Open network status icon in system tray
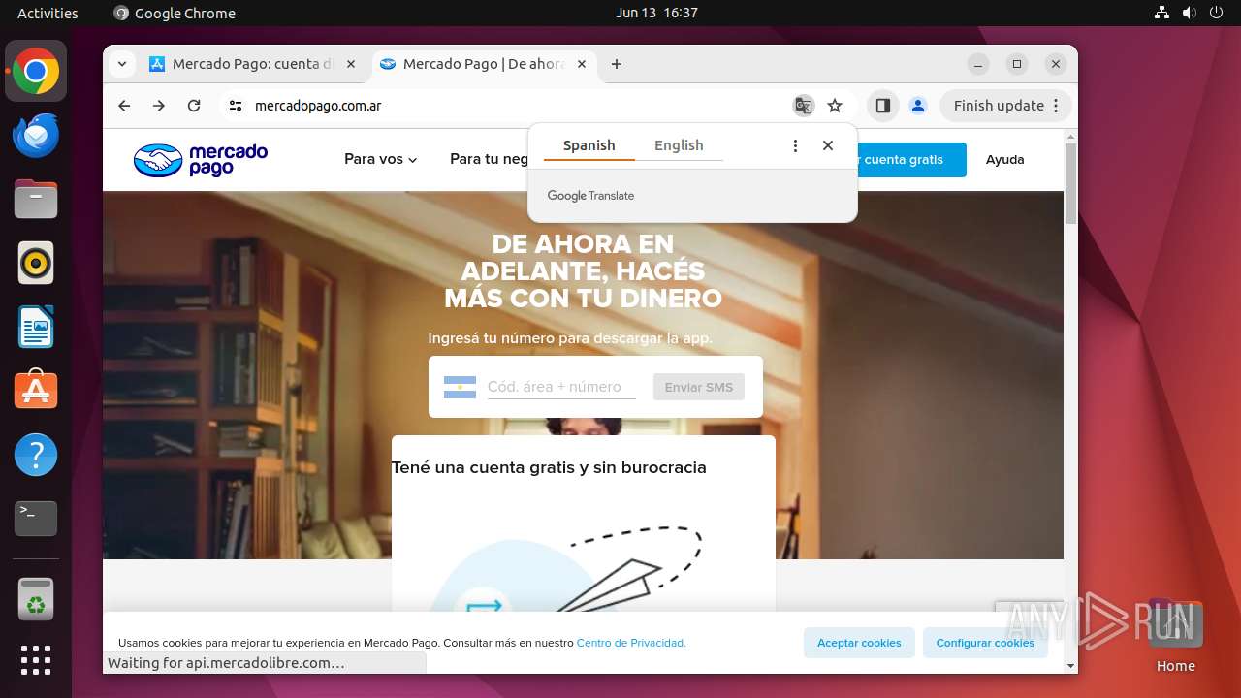The image size is (1241, 698). pyautogui.click(x=1161, y=13)
